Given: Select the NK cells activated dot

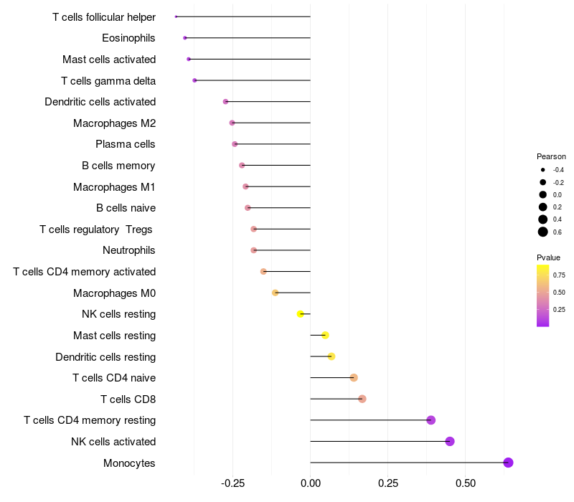Looking at the screenshot, I should 450,441.
